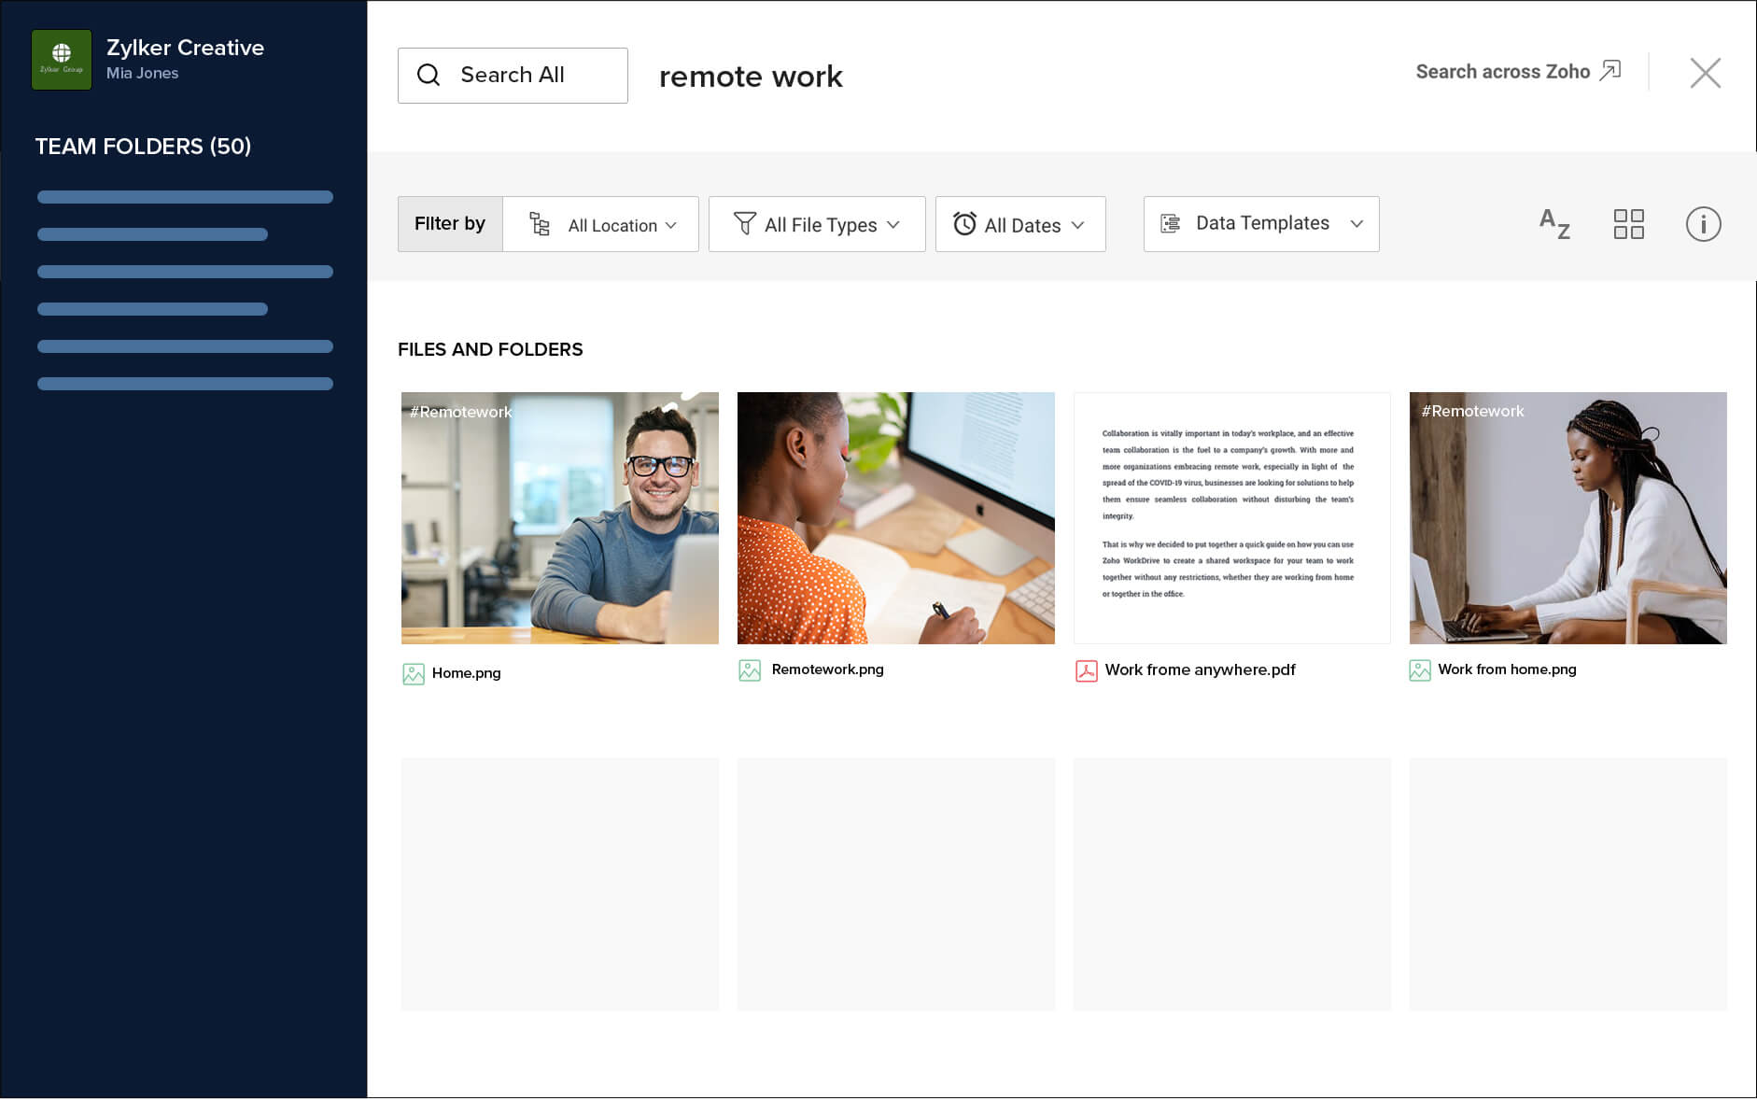
Task: Click the image icon beside Home.png
Action: coord(413,673)
